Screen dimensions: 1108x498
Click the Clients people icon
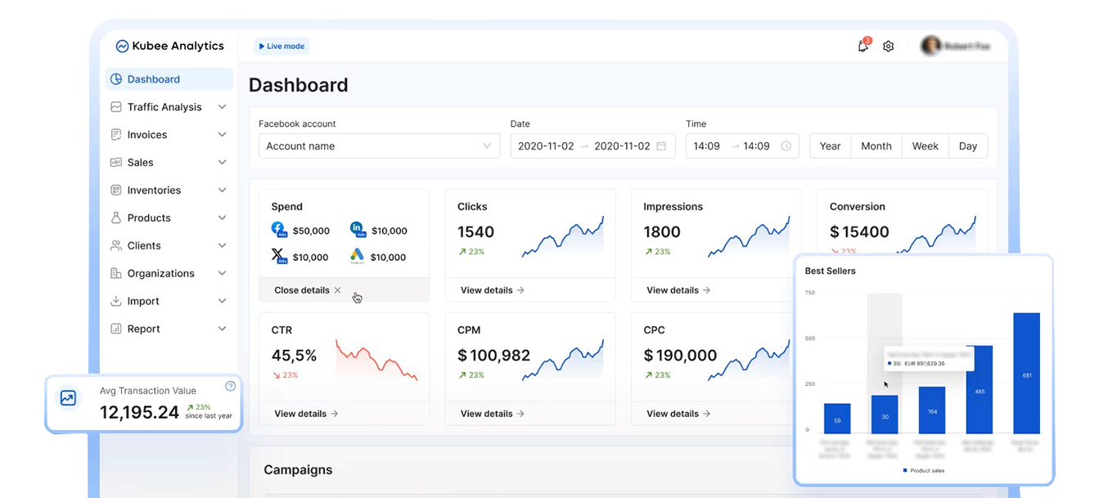116,246
